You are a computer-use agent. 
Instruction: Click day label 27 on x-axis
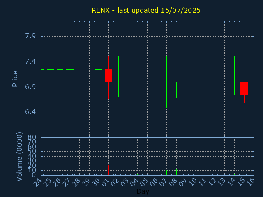coord(67,182)
